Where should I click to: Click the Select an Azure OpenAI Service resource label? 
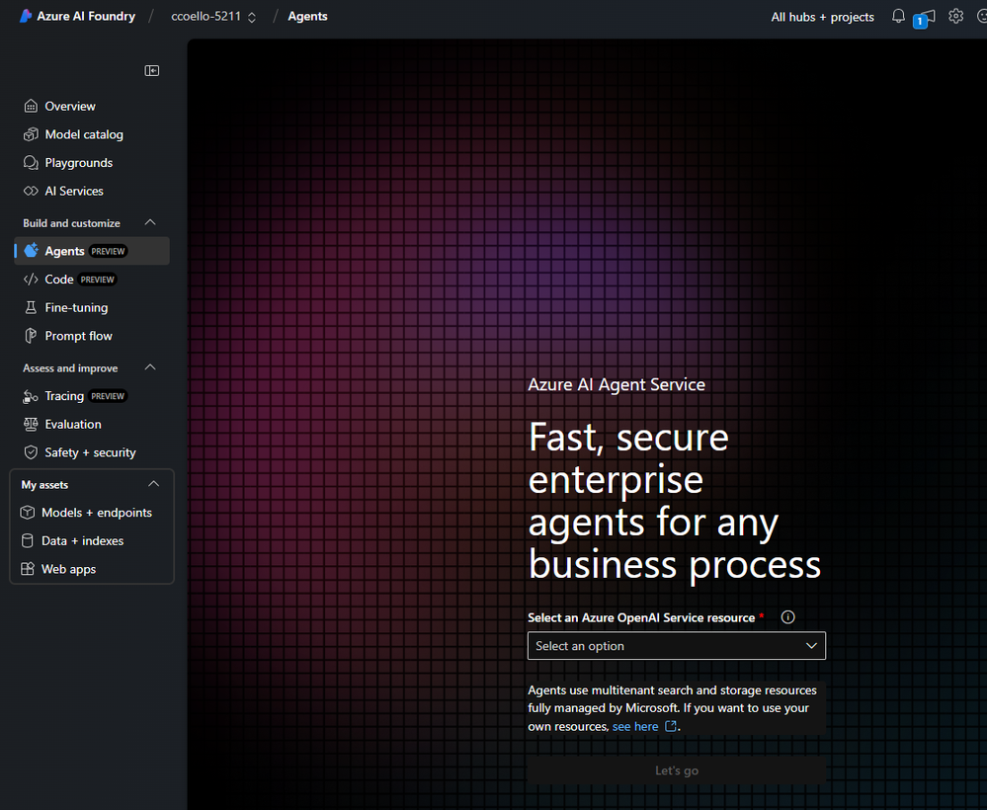(641, 617)
